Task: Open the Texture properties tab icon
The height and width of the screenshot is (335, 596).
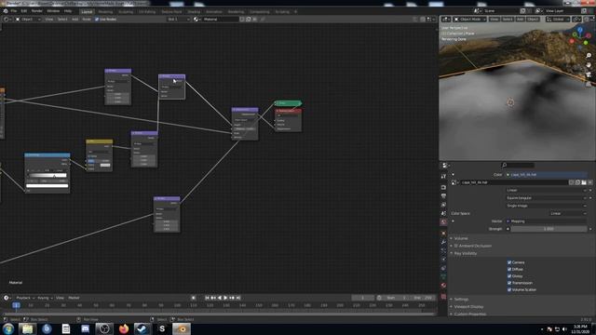Action: pos(443,297)
